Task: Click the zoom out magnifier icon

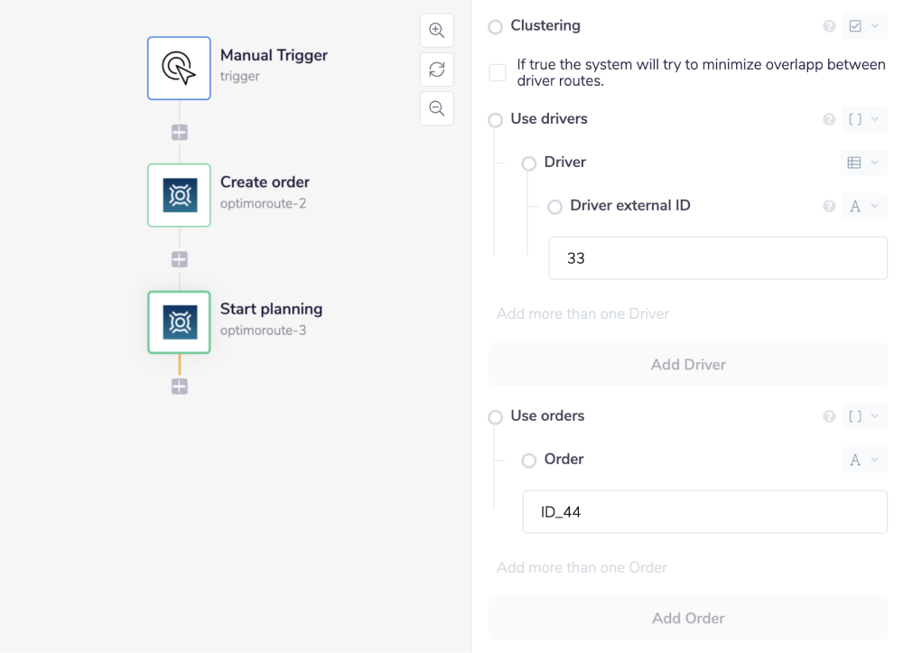Action: coord(436,108)
